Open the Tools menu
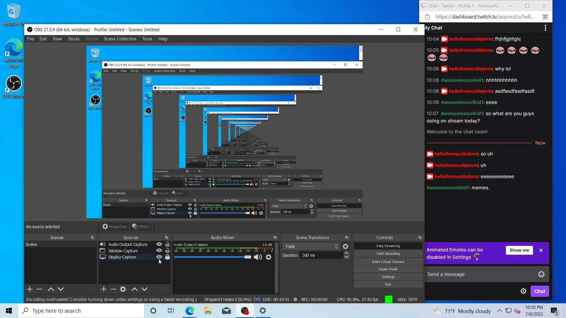The image size is (566, 318). pyautogui.click(x=147, y=39)
